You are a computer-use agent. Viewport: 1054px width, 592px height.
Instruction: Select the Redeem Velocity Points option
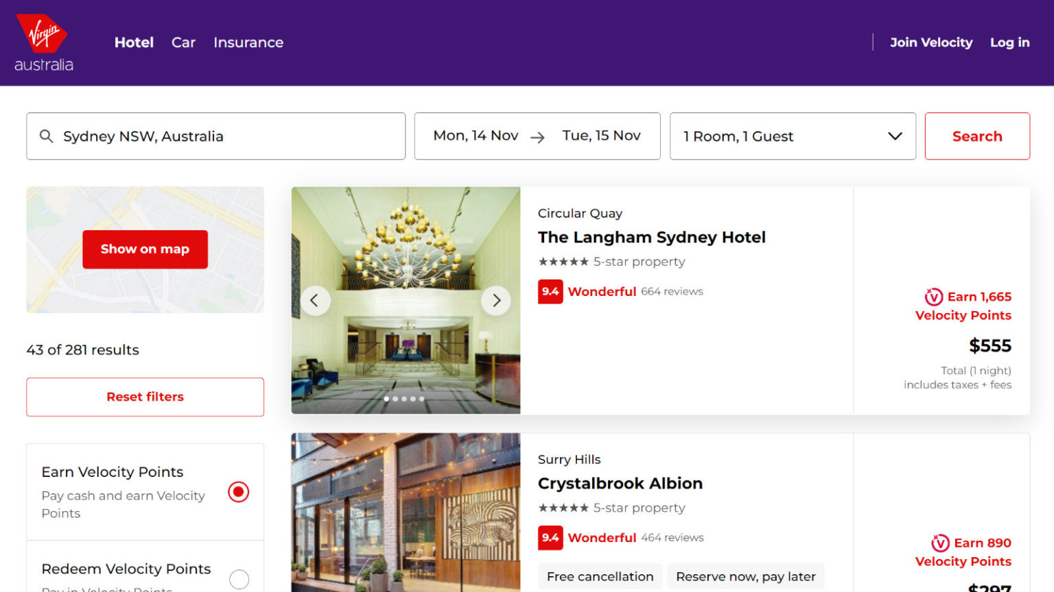click(x=239, y=579)
